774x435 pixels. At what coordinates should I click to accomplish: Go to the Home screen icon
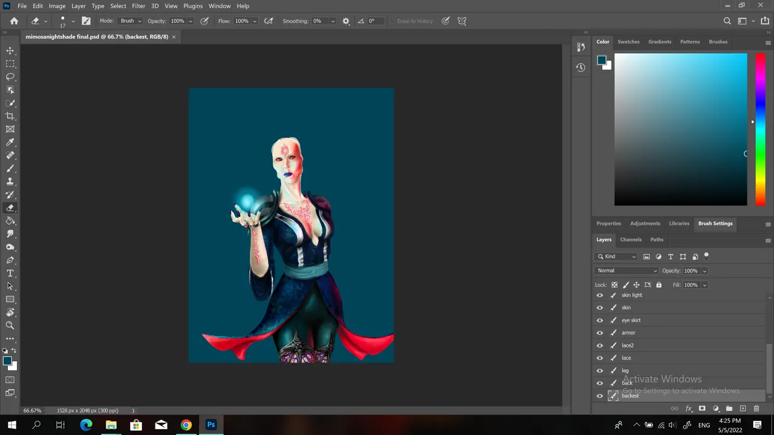(14, 21)
